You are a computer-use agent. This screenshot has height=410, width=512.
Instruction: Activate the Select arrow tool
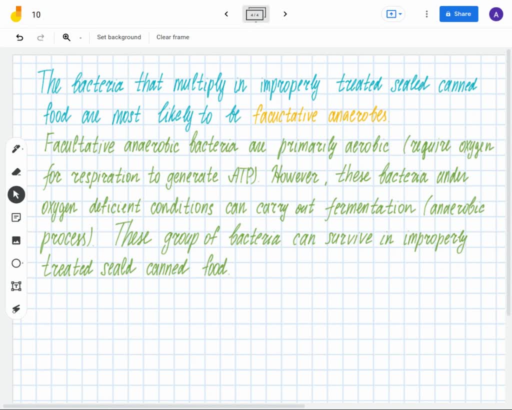(16, 194)
